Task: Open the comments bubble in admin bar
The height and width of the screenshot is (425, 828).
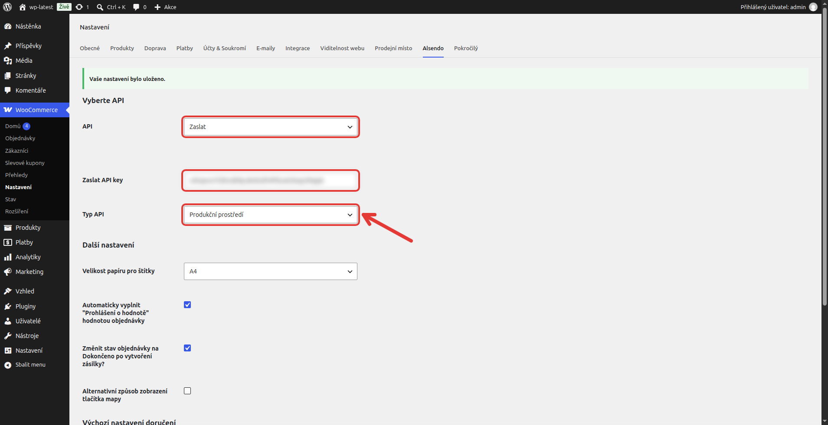Action: [136, 7]
